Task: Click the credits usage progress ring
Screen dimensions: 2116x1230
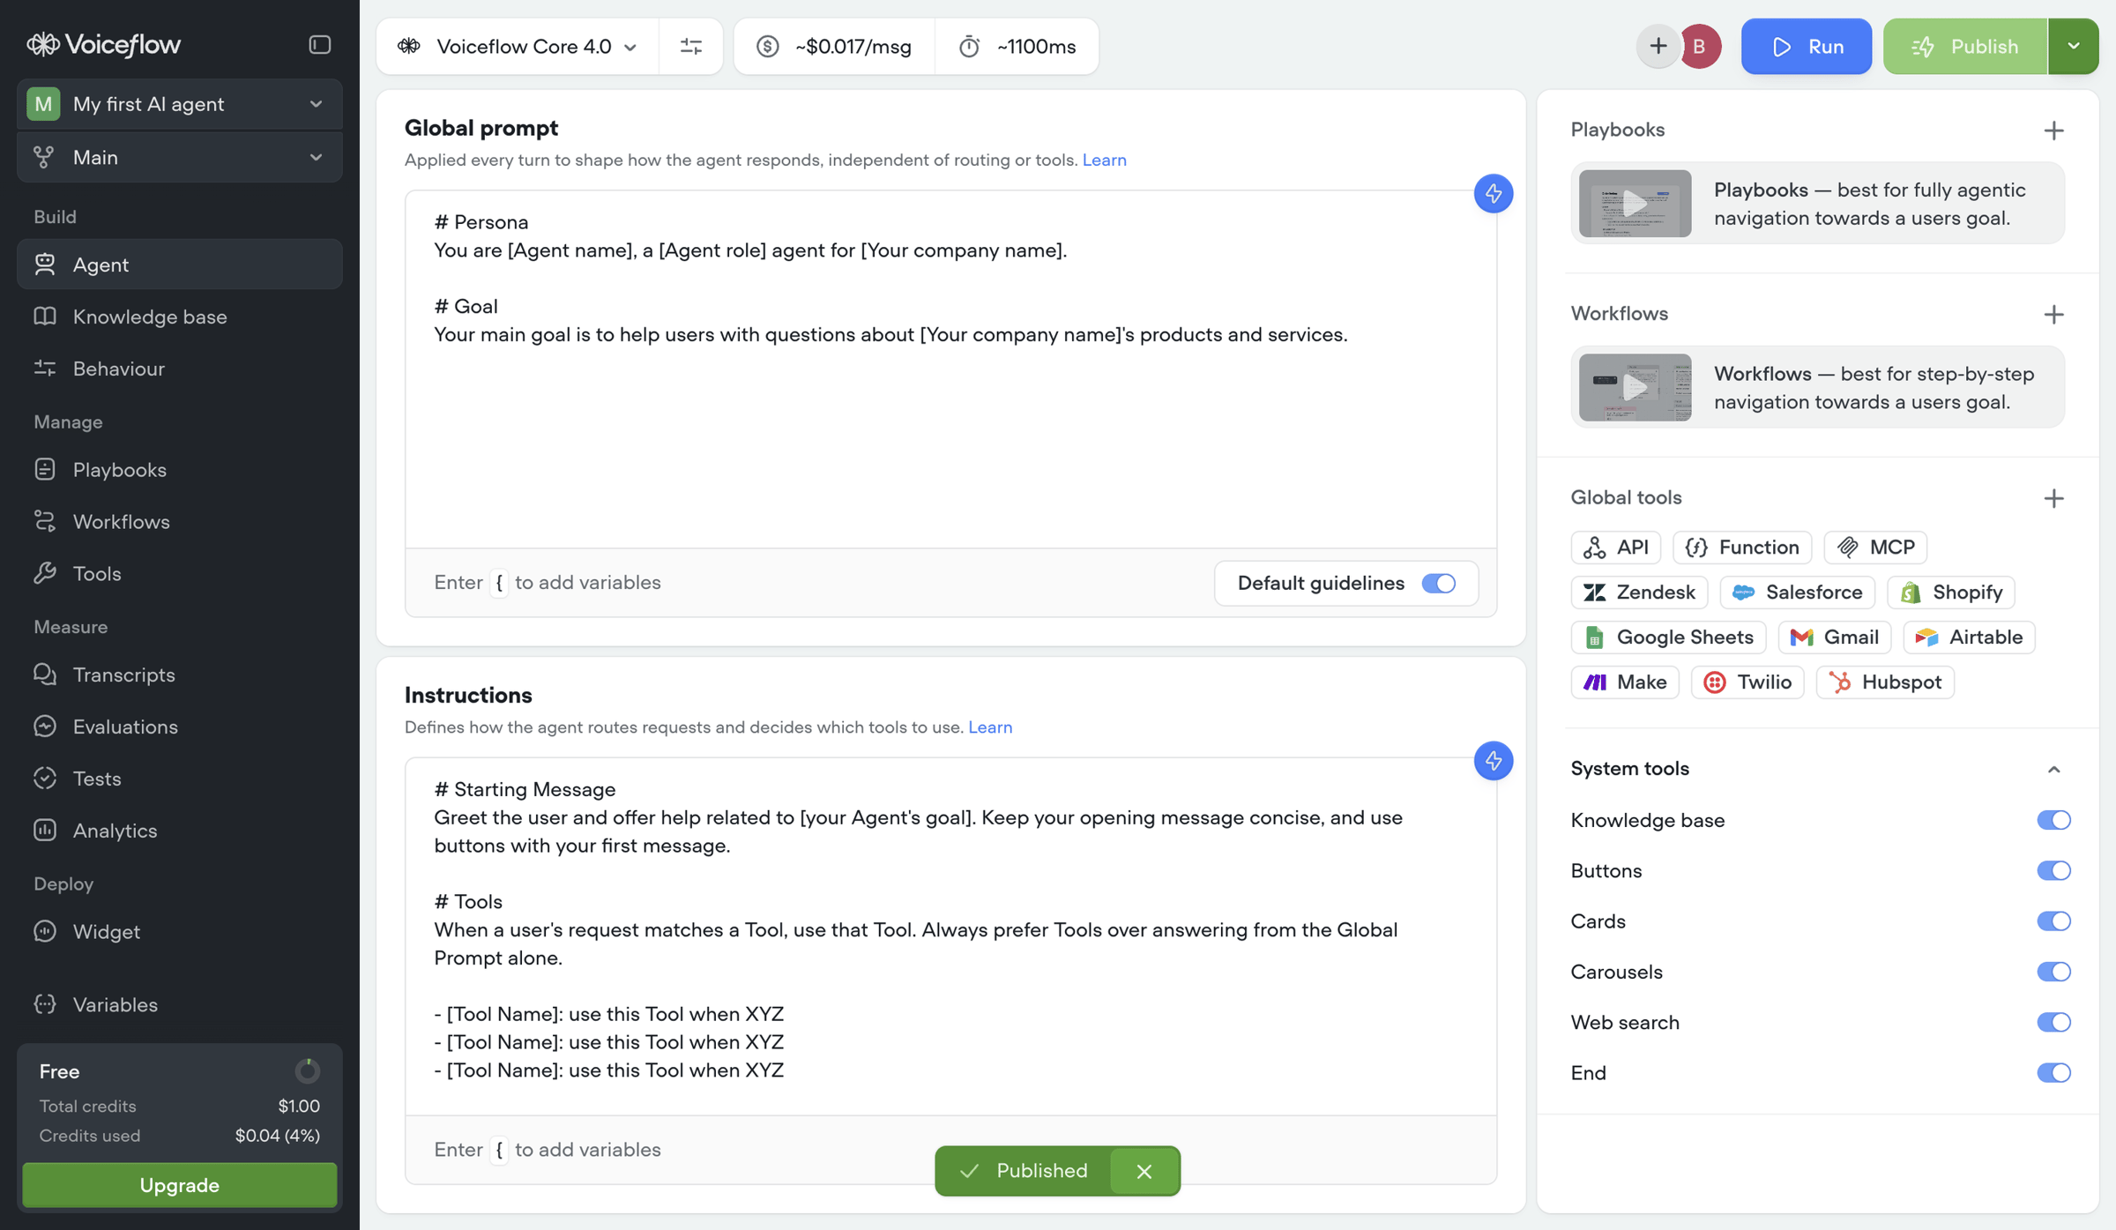Action: (x=307, y=1071)
